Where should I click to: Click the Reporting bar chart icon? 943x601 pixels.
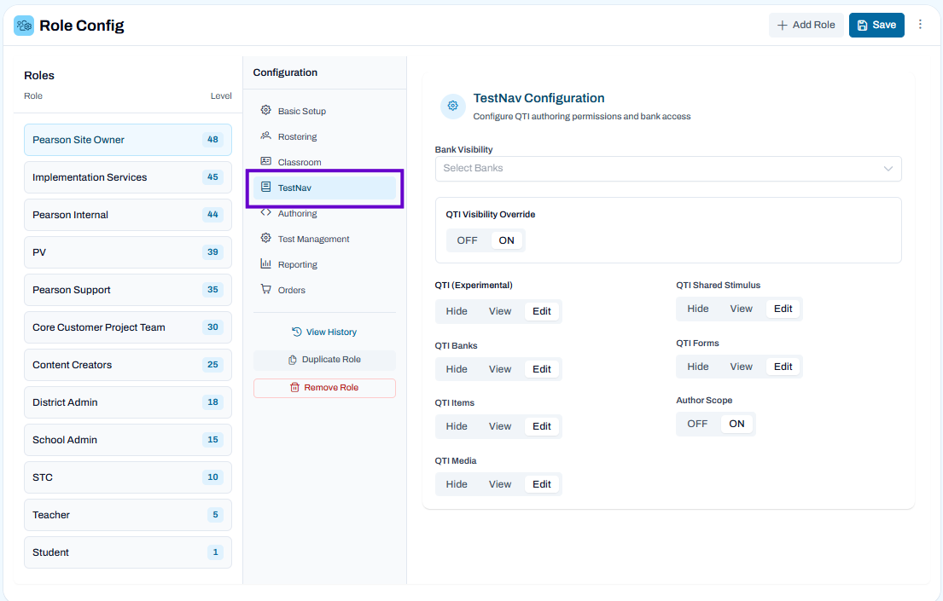click(265, 263)
